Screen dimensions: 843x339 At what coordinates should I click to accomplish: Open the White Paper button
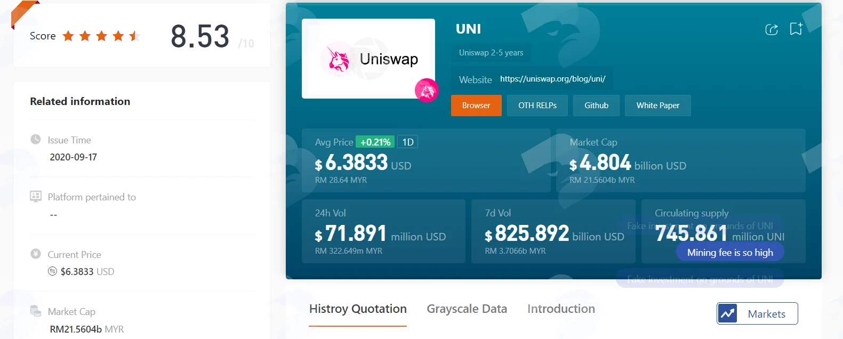click(658, 106)
